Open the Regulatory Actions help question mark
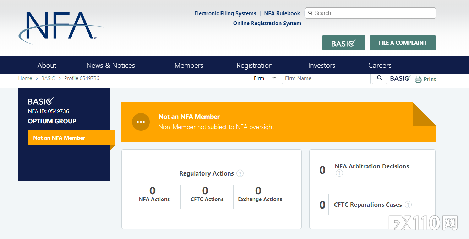 240,173
